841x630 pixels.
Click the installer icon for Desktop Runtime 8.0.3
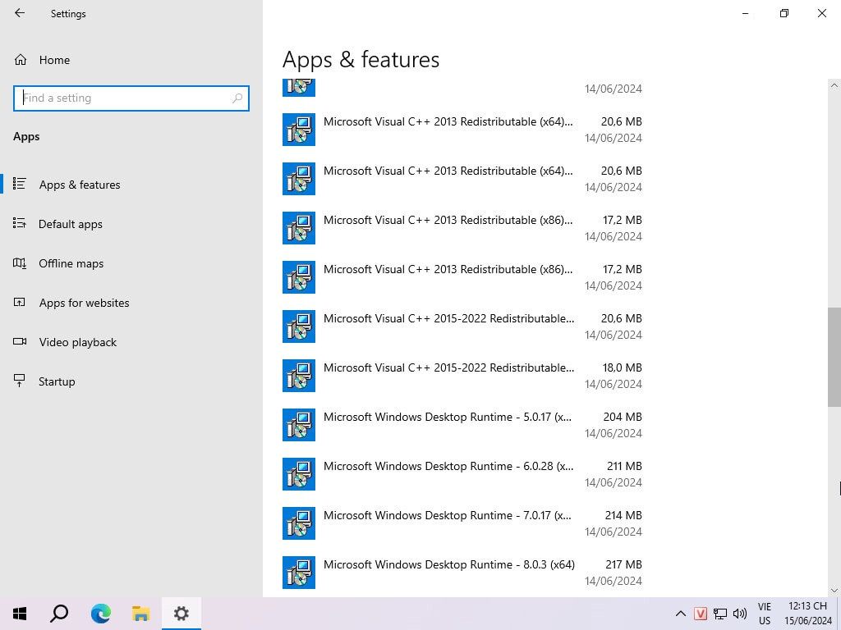299,573
